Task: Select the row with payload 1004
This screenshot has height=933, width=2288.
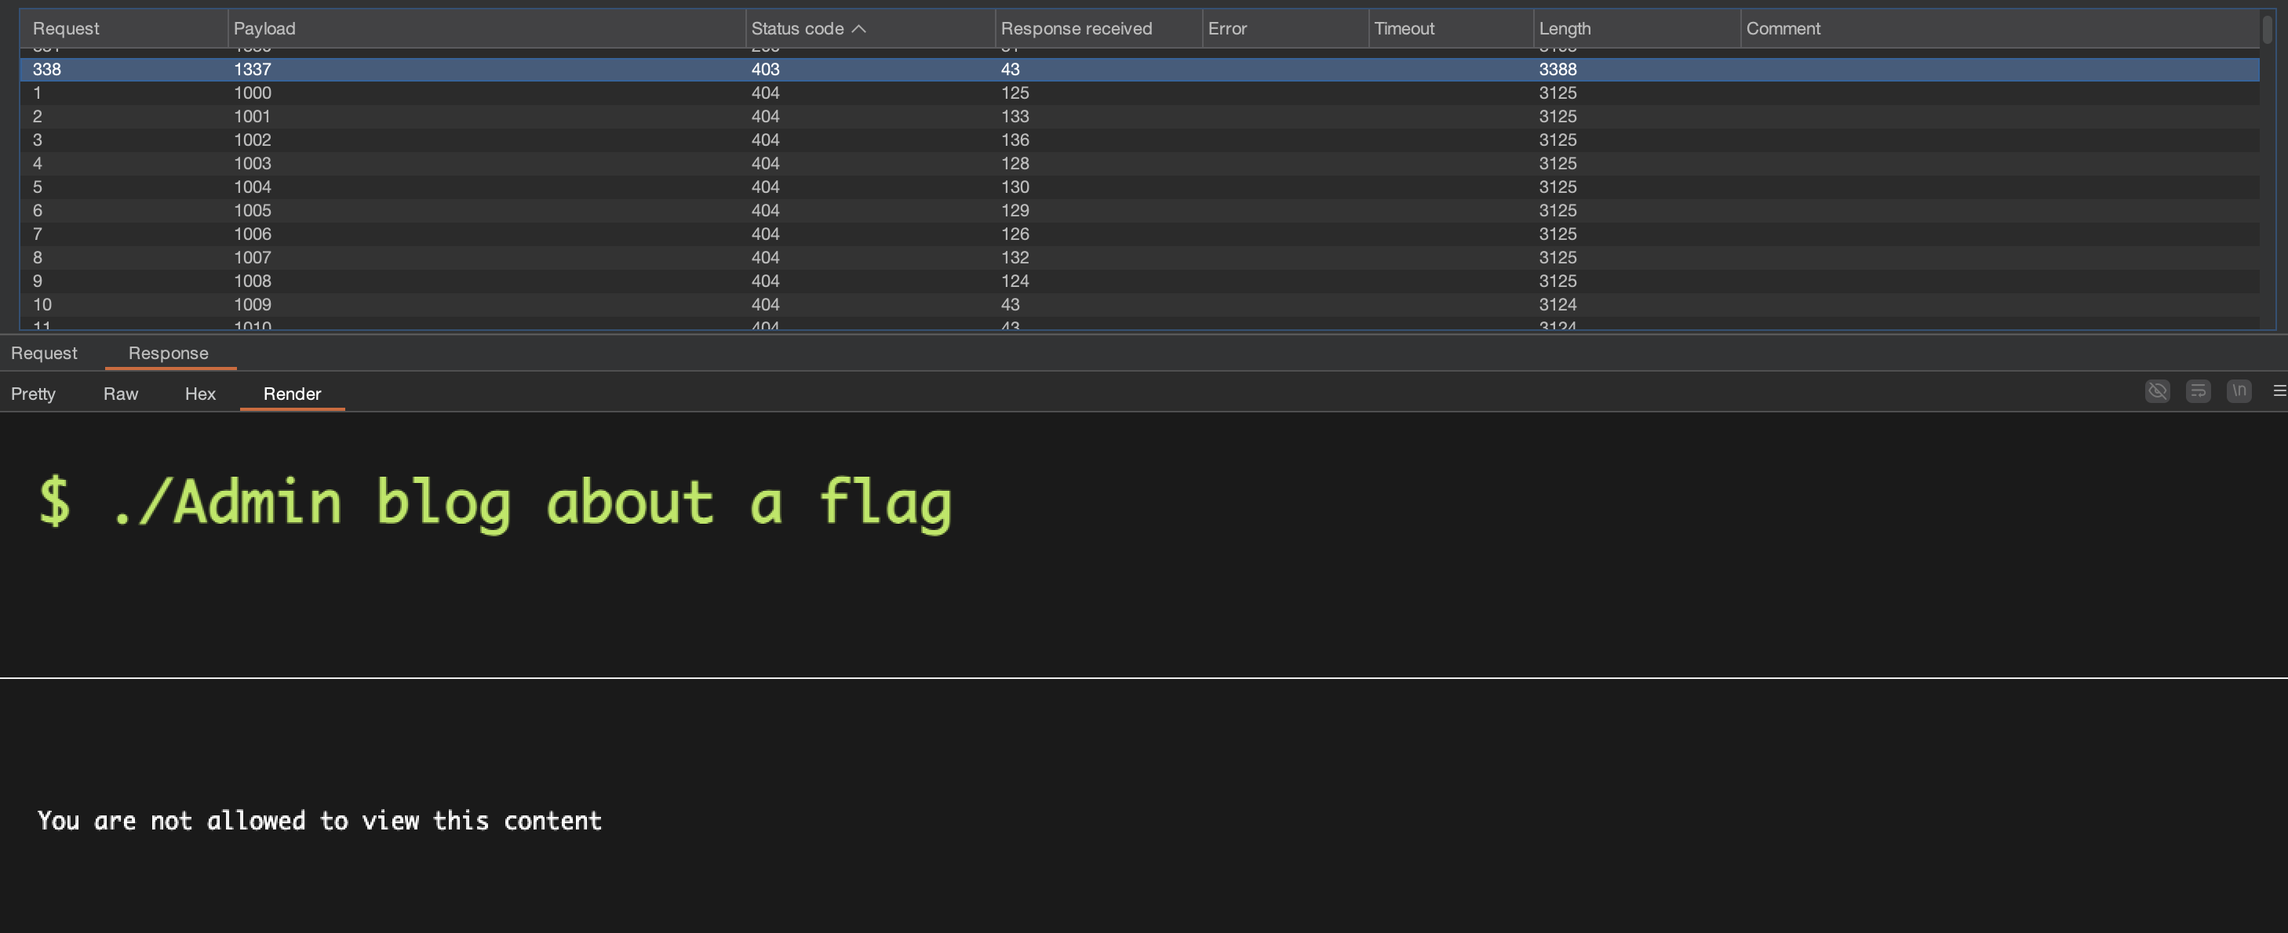Action: click(252, 187)
